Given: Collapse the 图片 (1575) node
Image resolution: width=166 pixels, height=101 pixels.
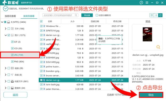Looking at the screenshot, I should point(6,35).
